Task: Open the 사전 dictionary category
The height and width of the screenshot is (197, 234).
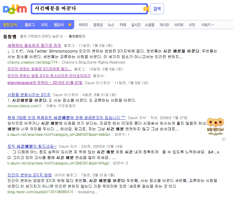Action: coord(192,25)
